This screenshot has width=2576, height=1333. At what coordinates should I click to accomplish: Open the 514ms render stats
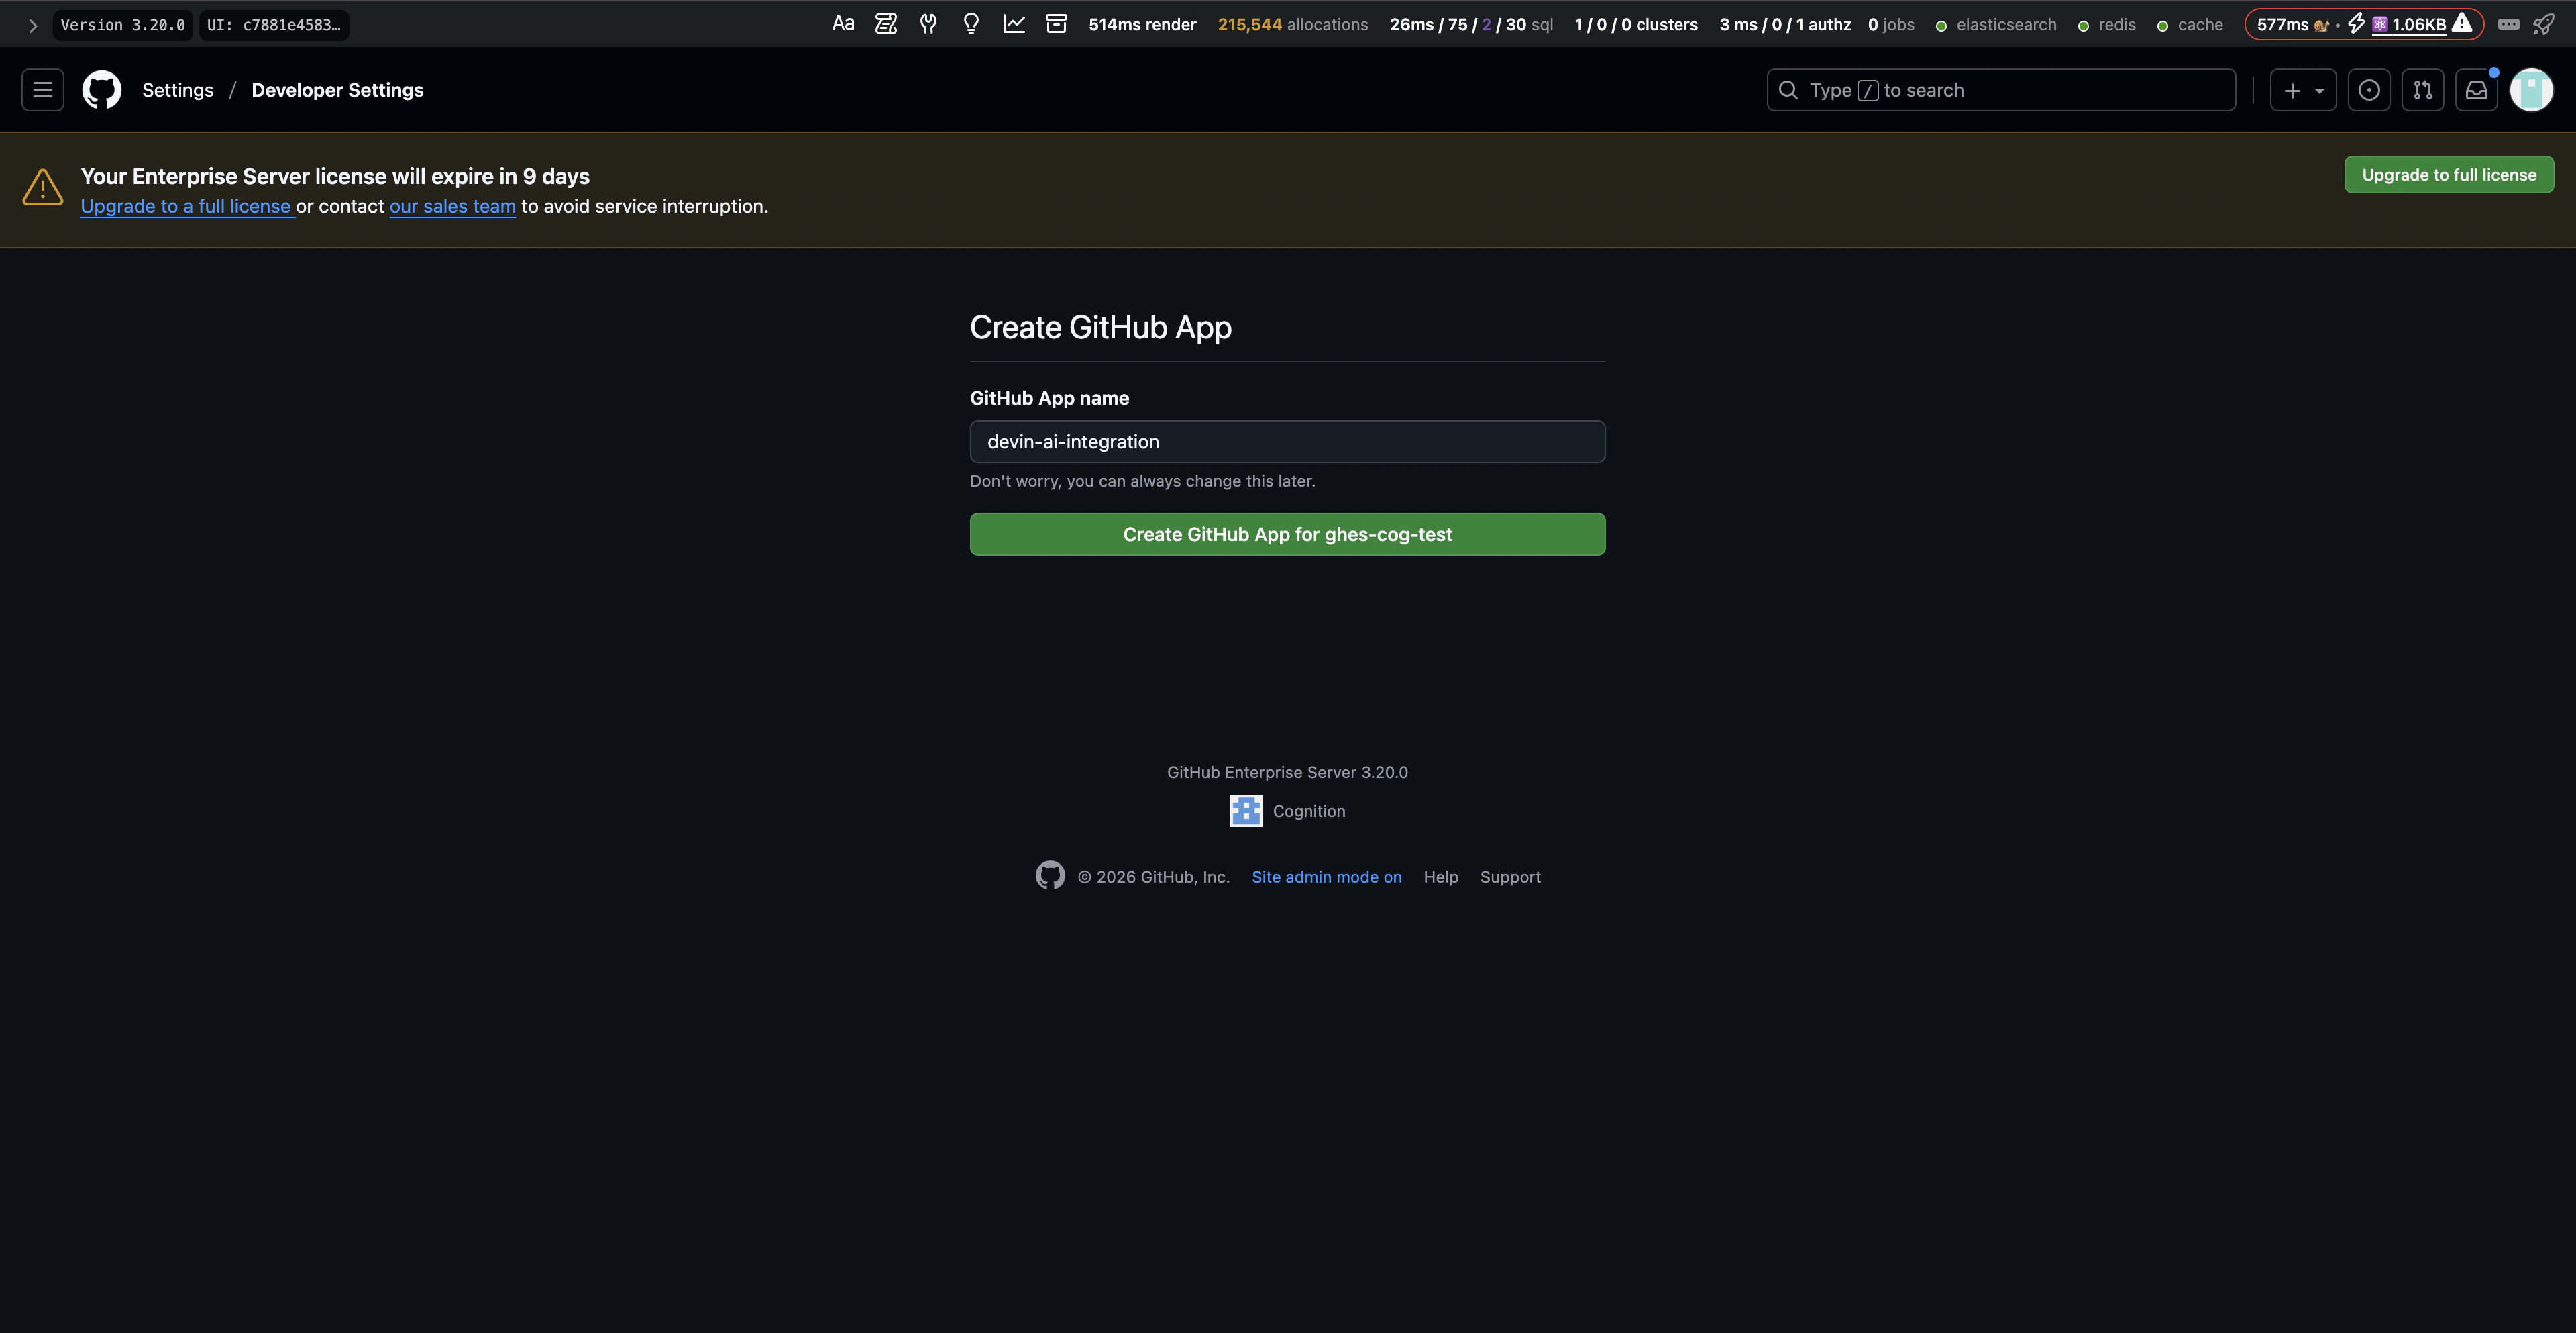click(x=1142, y=25)
